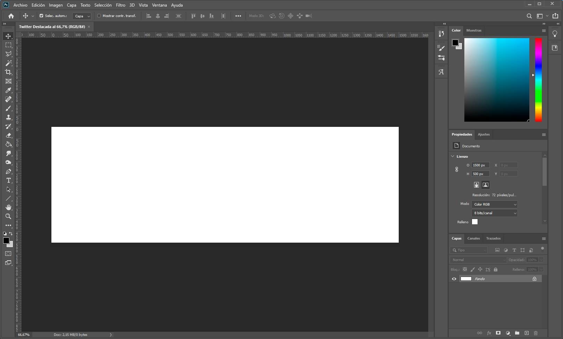Set canvas orientation to landscape
The width and height of the screenshot is (563, 339).
click(486, 185)
